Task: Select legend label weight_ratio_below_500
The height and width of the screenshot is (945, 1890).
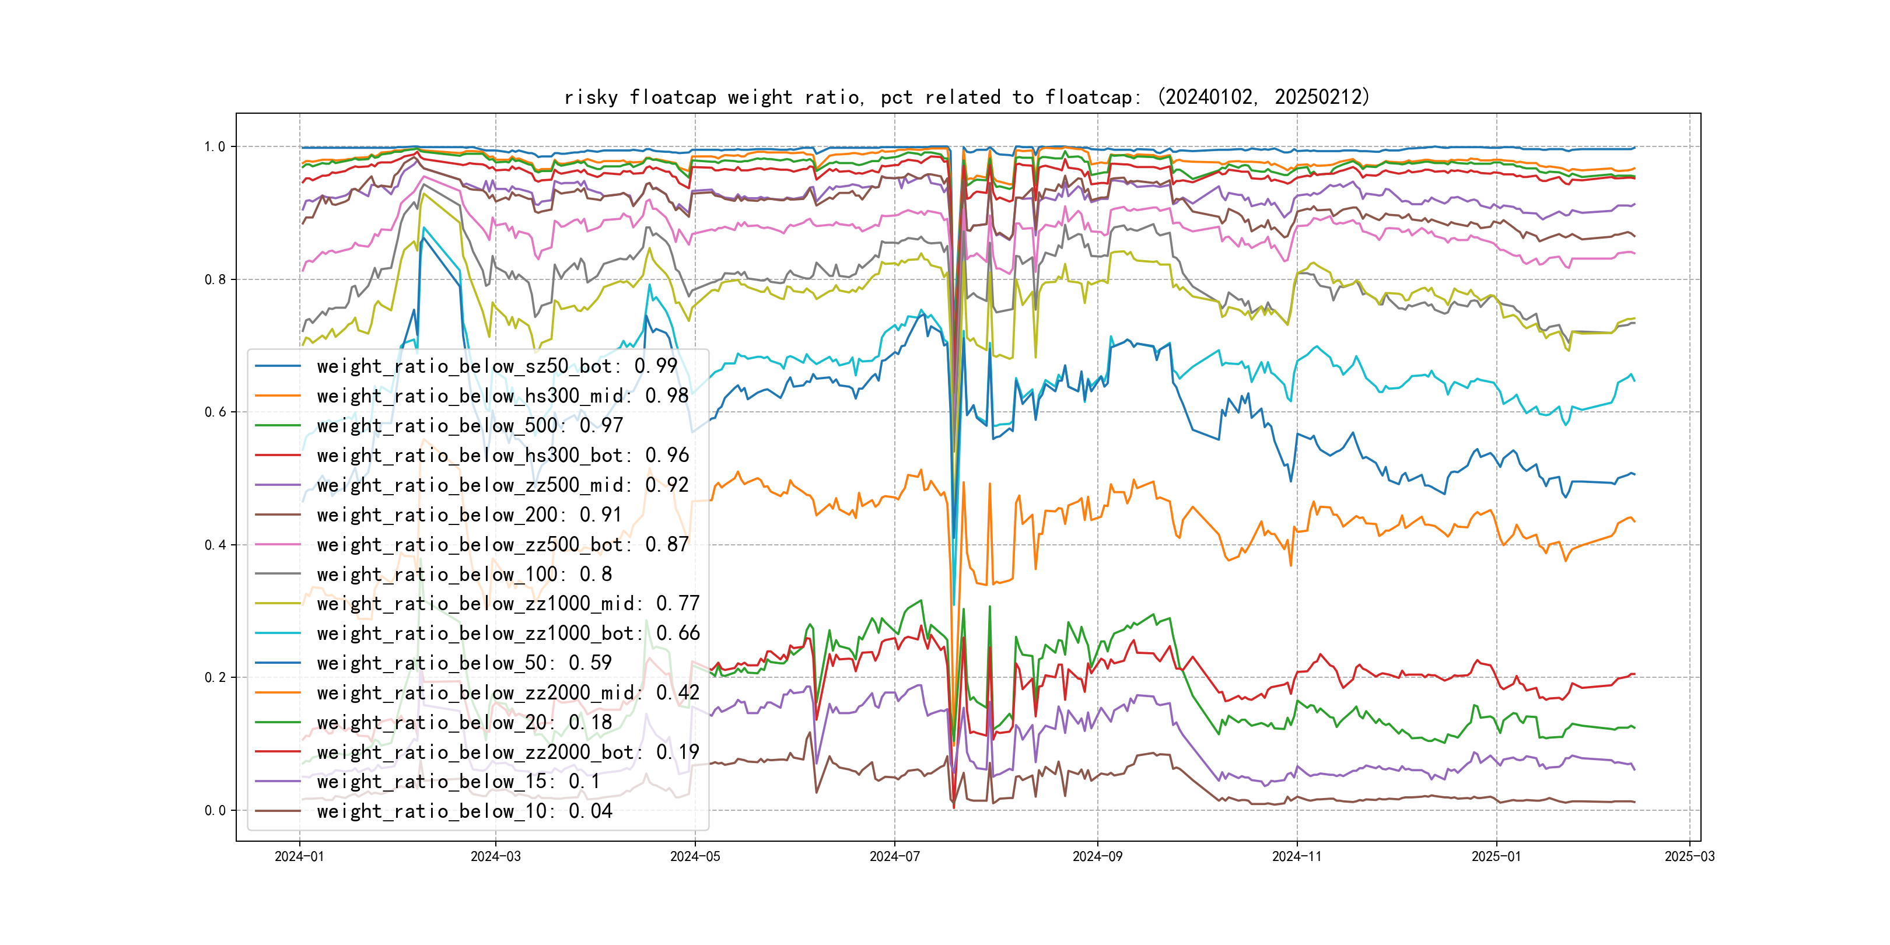Action: [x=470, y=426]
